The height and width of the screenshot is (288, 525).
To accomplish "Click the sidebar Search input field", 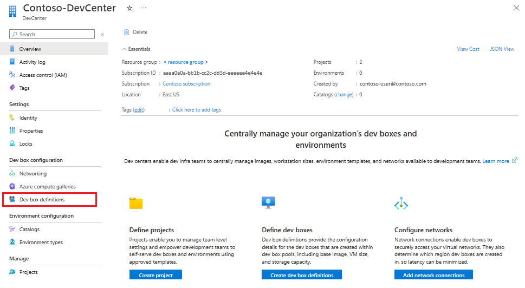I will click(x=54, y=35).
